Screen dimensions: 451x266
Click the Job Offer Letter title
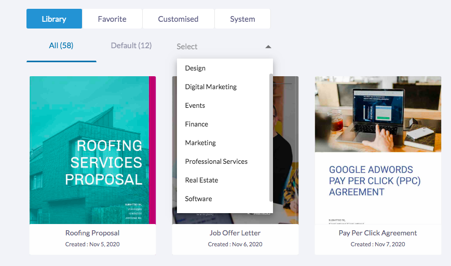pos(235,233)
